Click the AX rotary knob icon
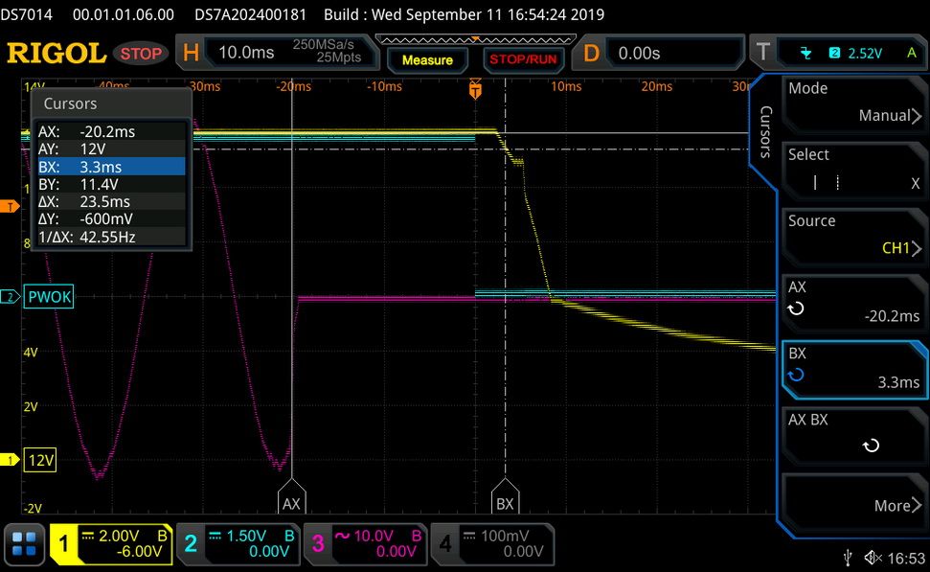930x572 pixels. coord(795,309)
